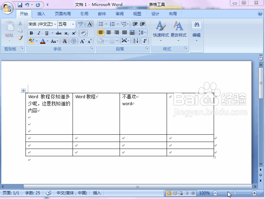The height and width of the screenshot is (199, 265).
Task: Center align the paragraph
Action: [109, 32]
